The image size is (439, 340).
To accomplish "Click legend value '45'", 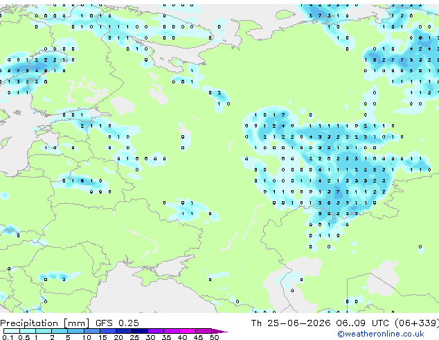I will coord(198,337).
